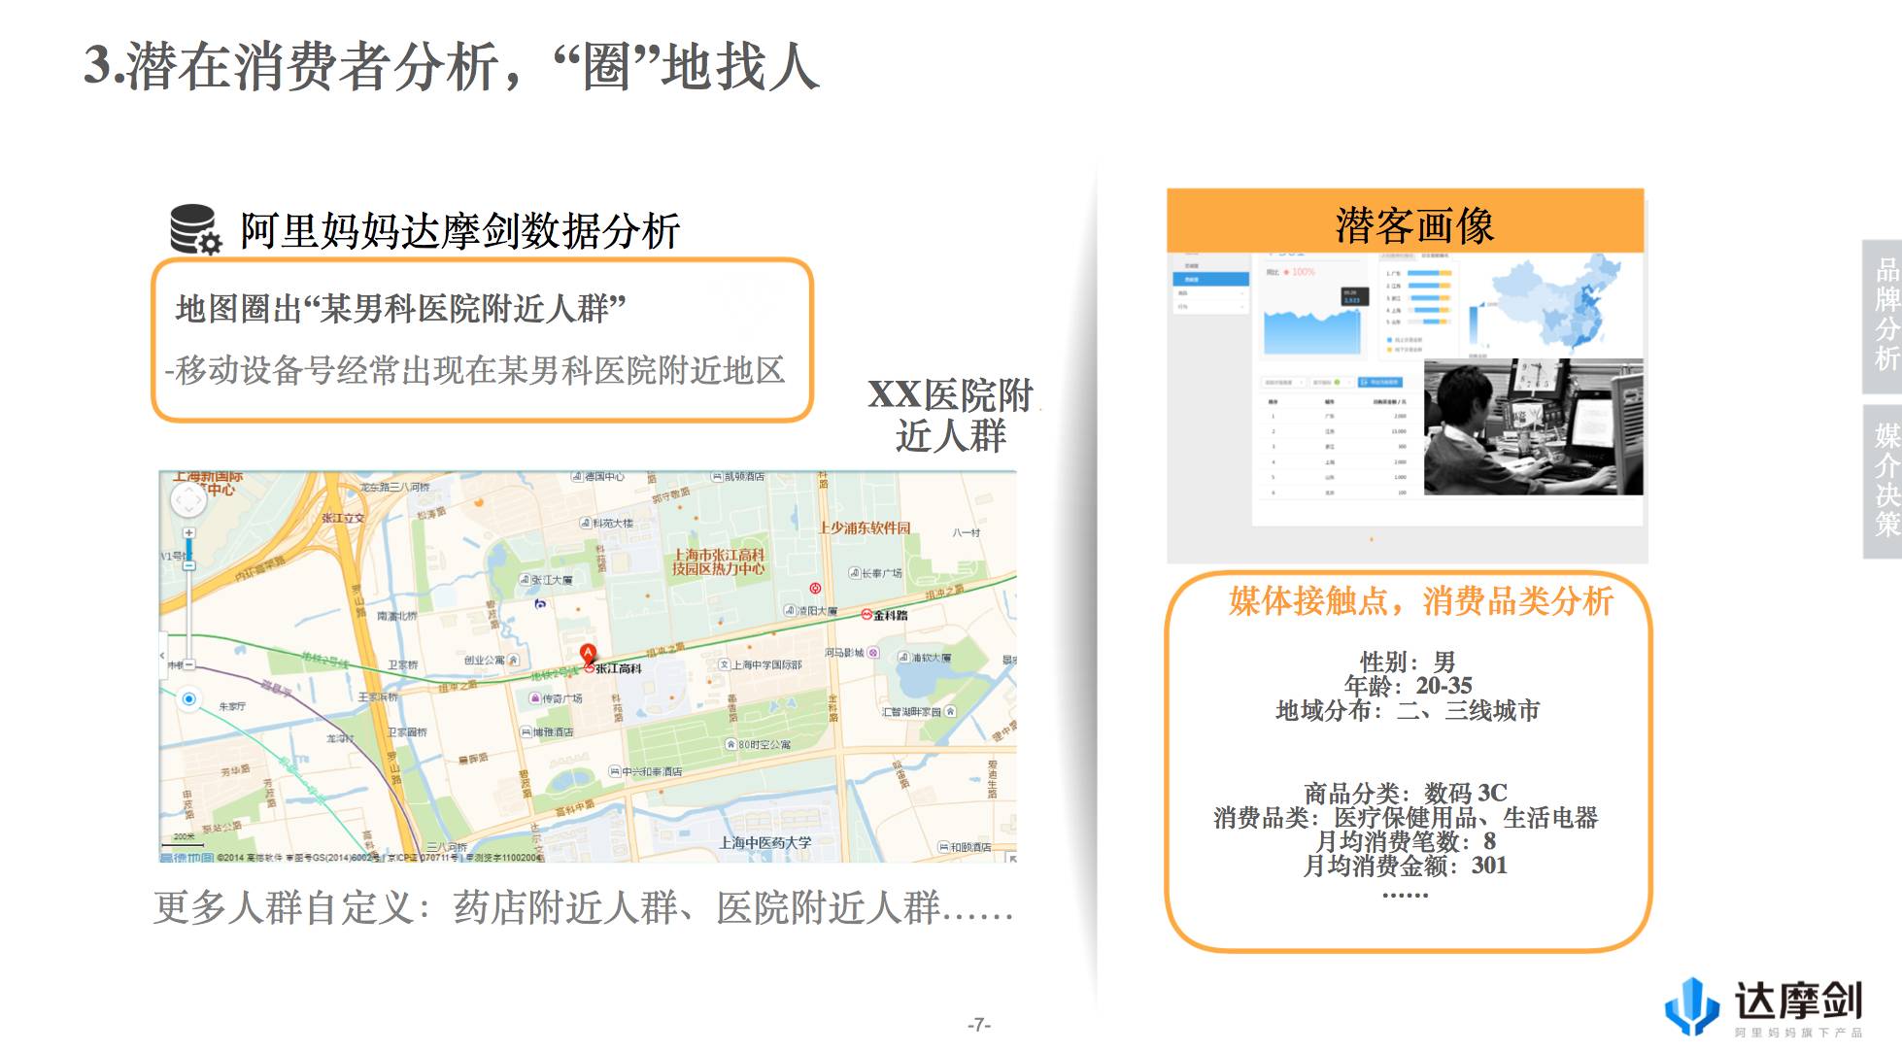Click the heading 媒体接触点，消费品类分析
Viewport: 1902px width, 1053px height.
click(1420, 601)
